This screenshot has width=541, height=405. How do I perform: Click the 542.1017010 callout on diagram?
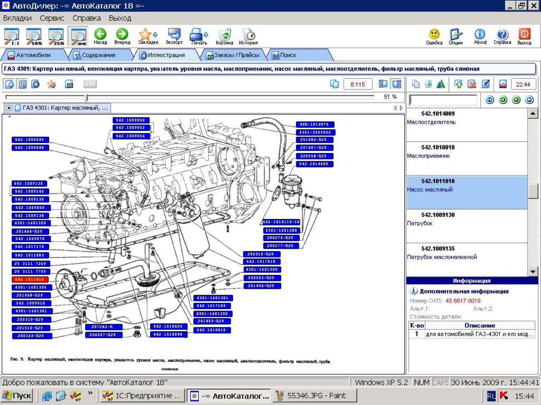click(x=261, y=261)
